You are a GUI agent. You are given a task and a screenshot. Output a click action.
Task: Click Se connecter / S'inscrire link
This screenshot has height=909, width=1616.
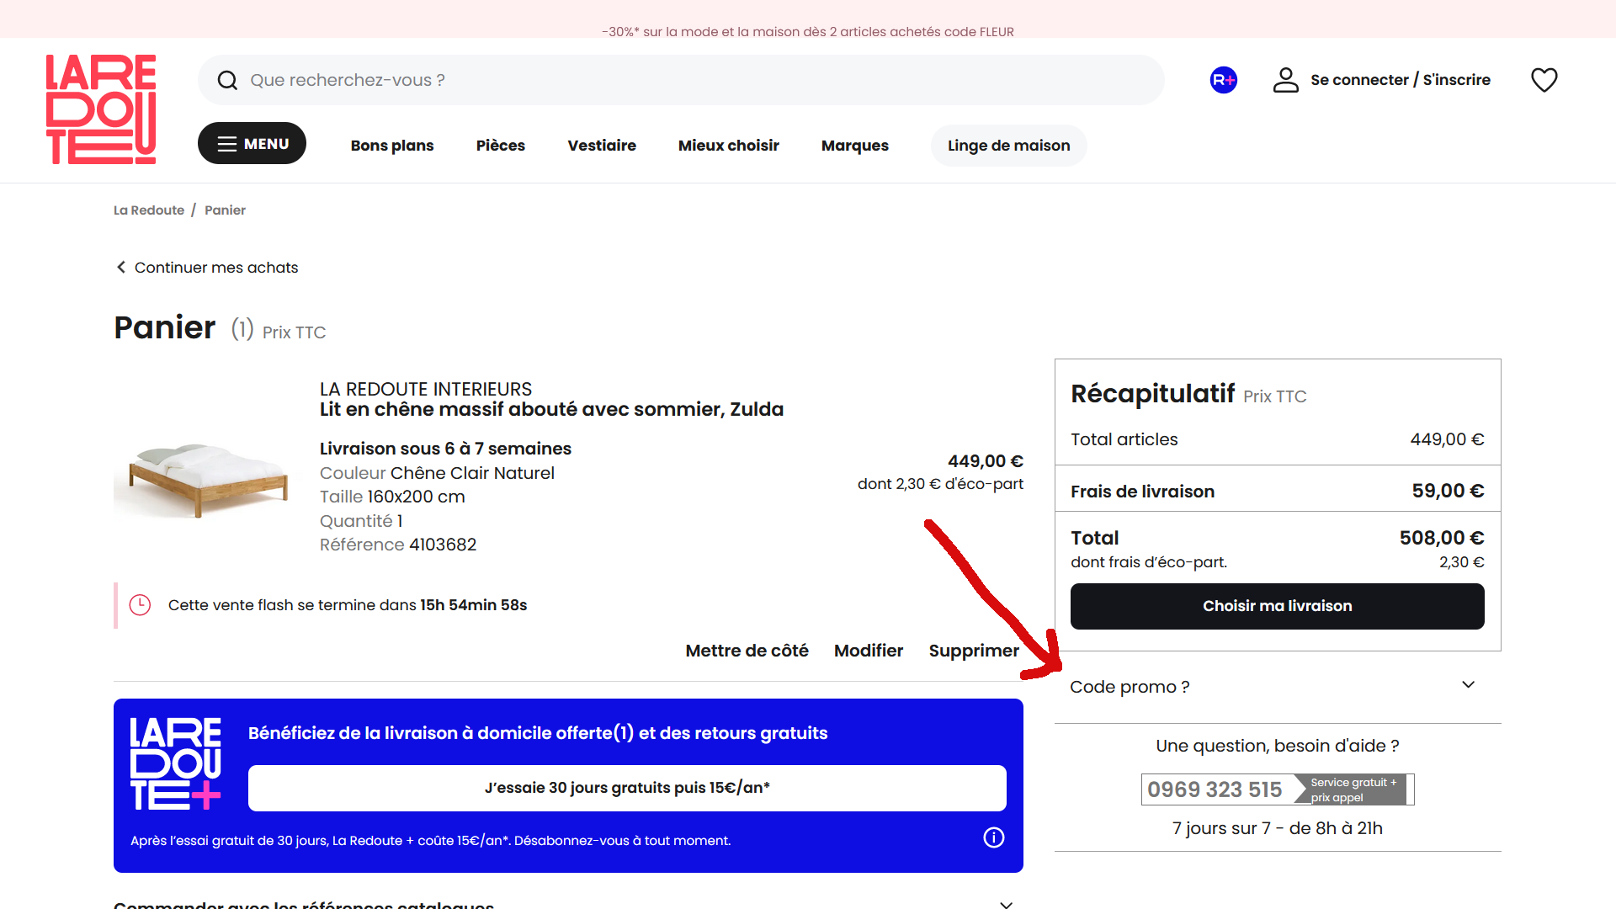1401,80
